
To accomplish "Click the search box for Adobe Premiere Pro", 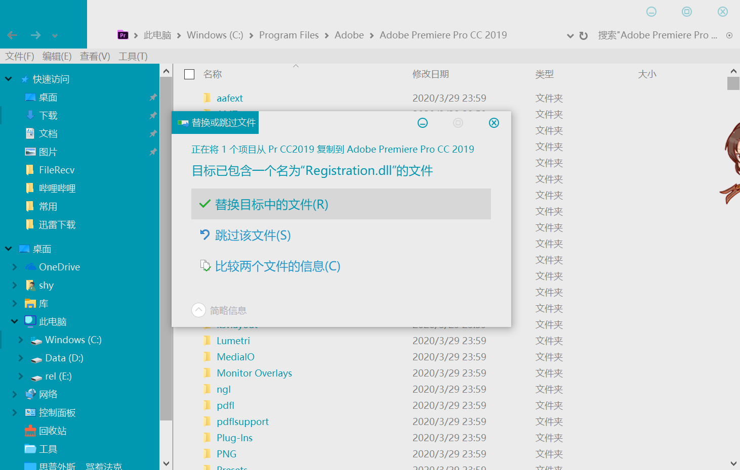I will (x=657, y=35).
